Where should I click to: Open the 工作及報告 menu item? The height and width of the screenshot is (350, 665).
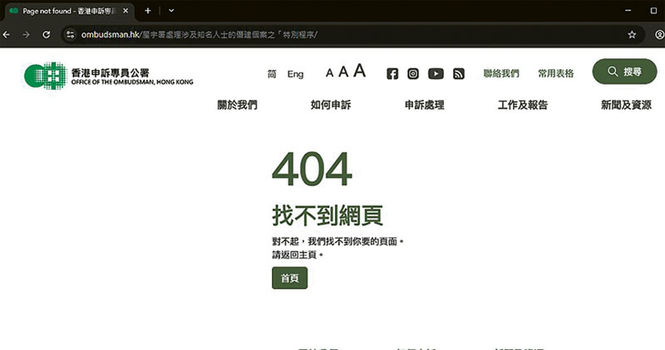[522, 105]
